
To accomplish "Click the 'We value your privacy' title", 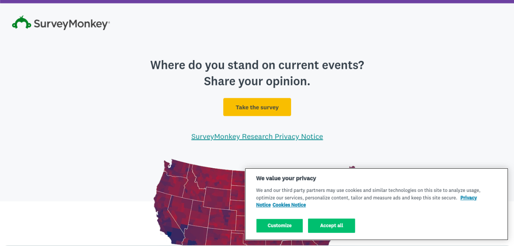I will [286, 178].
